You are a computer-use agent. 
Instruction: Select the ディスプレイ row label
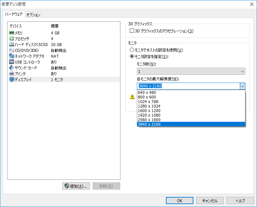[23, 80]
